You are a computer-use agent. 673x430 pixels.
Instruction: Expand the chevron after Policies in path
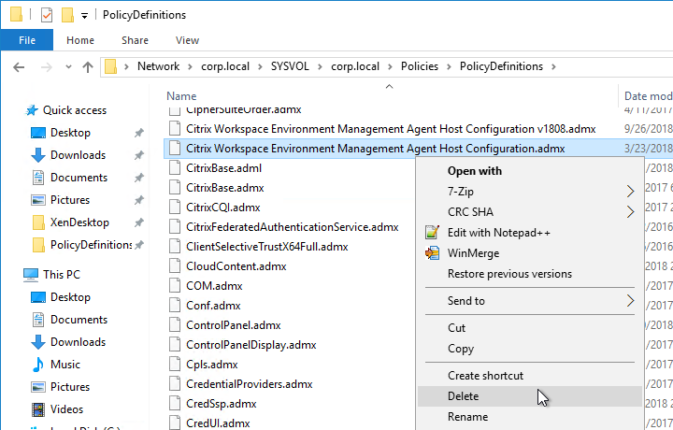coord(449,67)
